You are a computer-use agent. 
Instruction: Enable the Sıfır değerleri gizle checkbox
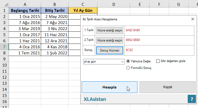(158, 61)
